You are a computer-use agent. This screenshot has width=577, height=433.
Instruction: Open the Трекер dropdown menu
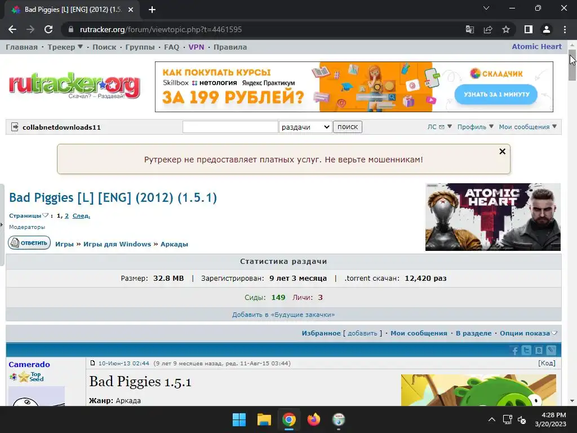coord(65,47)
